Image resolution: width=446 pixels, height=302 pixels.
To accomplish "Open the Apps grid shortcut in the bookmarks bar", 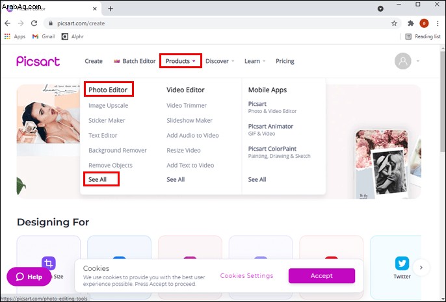I will [15, 36].
